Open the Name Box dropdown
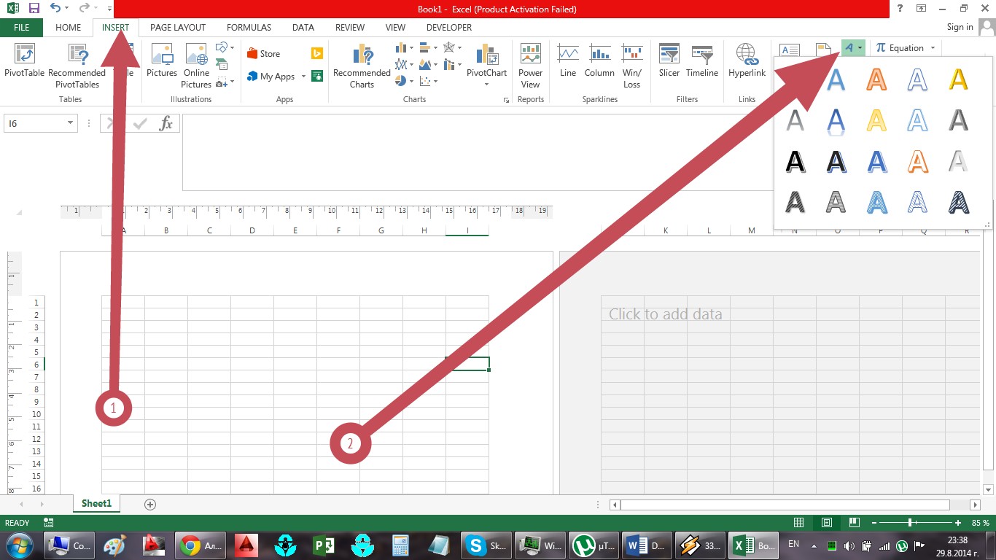996x560 pixels. pos(71,123)
